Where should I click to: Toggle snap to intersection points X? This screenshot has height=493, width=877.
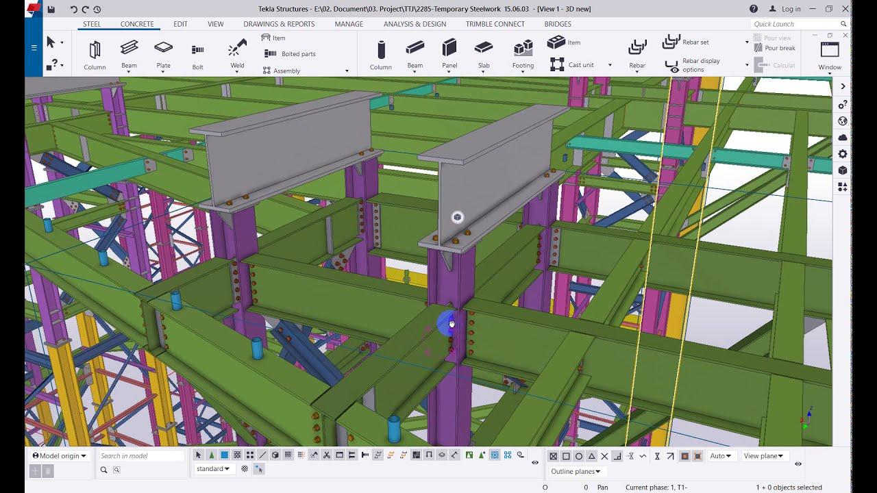604,456
